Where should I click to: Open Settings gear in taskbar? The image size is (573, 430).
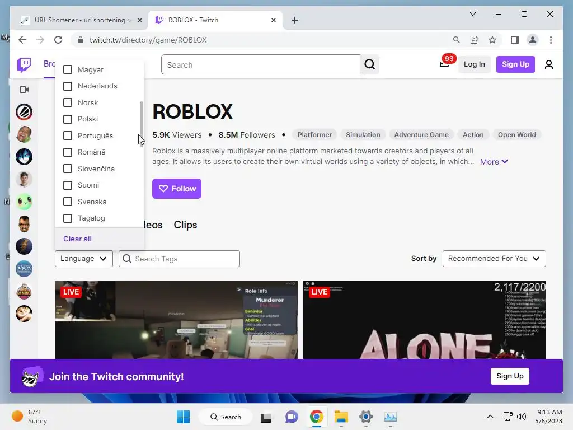[366, 417]
